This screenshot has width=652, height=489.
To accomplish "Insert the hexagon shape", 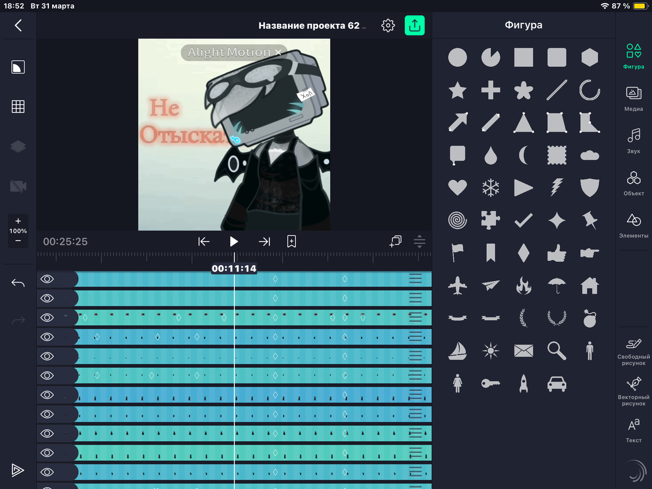I will pyautogui.click(x=590, y=57).
